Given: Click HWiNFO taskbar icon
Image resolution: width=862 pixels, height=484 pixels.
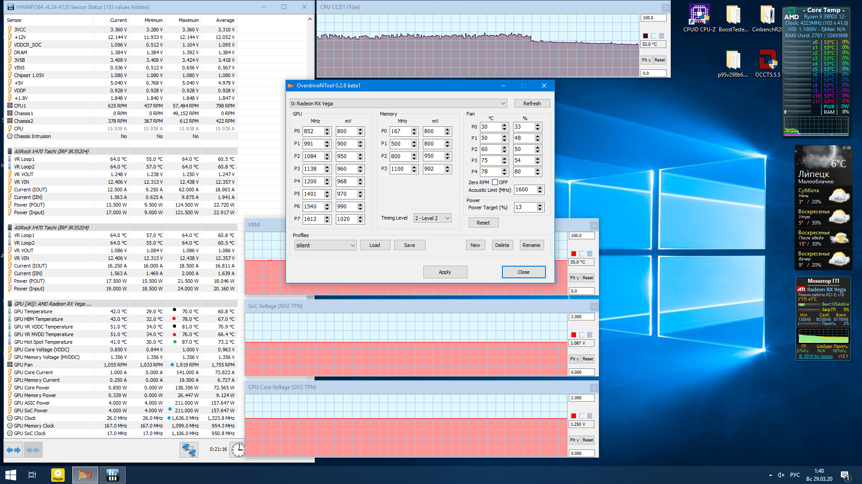Looking at the screenshot, I should tap(112, 475).
